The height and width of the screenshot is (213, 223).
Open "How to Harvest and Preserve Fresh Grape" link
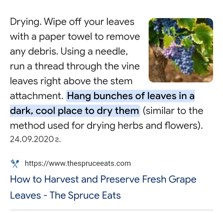point(103,179)
